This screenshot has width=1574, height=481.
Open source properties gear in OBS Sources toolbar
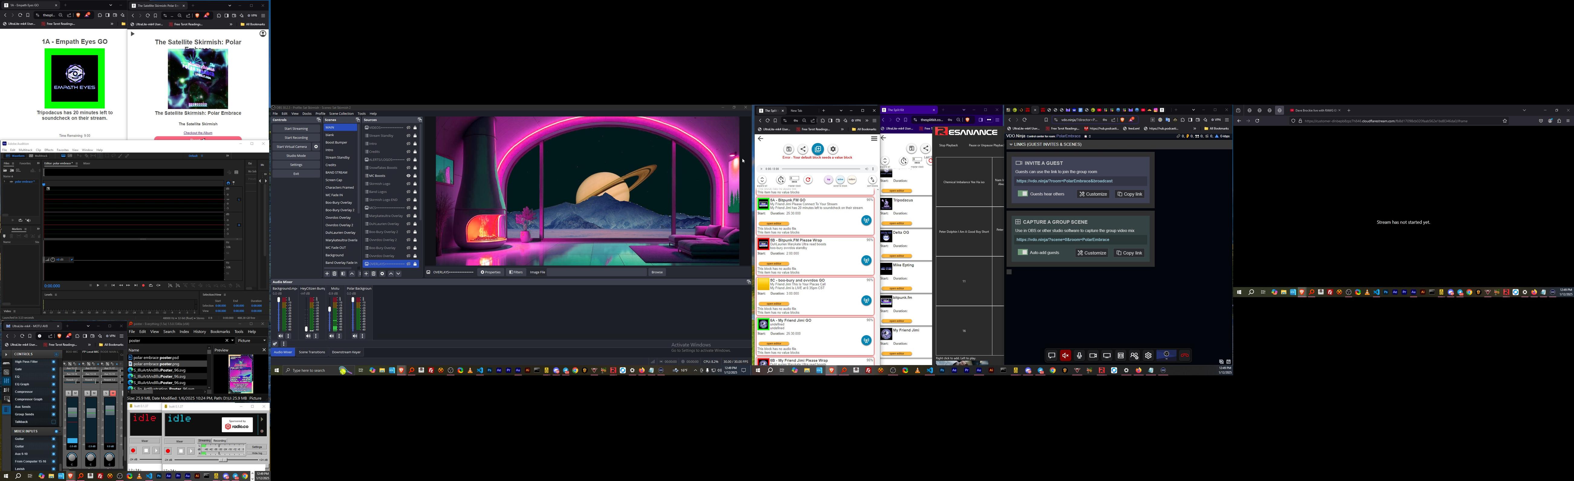(x=382, y=273)
